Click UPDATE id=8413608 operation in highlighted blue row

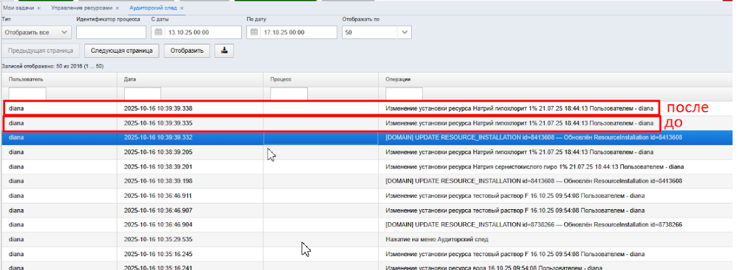534,138
